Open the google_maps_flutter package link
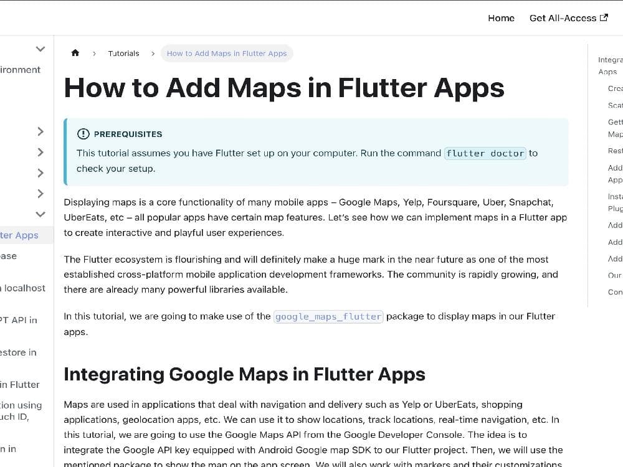 [x=328, y=316]
